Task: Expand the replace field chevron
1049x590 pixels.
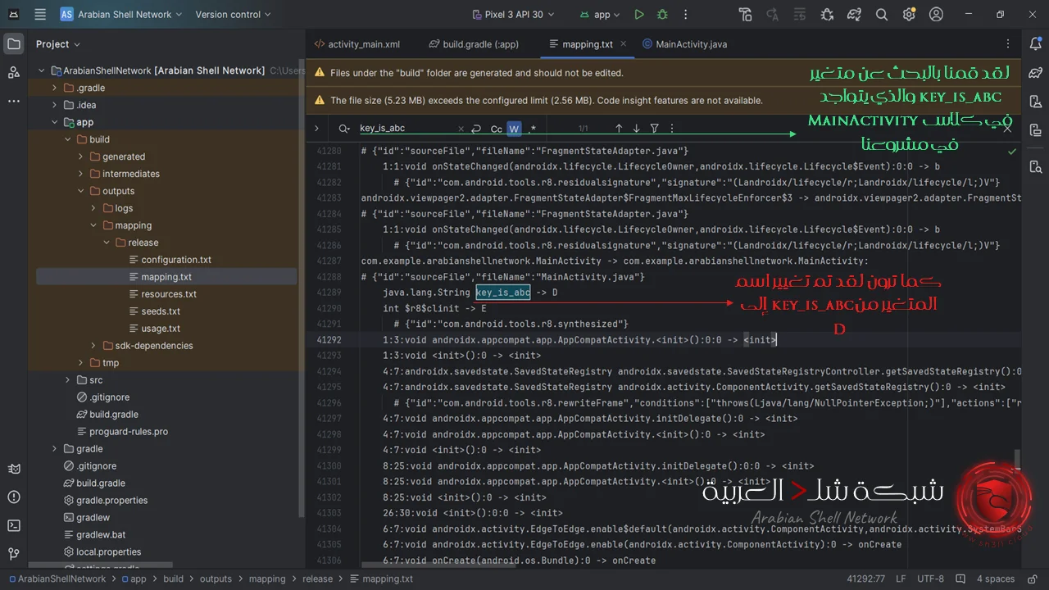Action: pyautogui.click(x=316, y=129)
